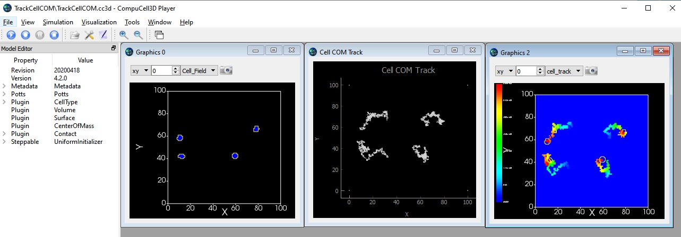This screenshot has height=237, width=681.
Task: Click the Step simulation icon
Action: tap(25, 35)
